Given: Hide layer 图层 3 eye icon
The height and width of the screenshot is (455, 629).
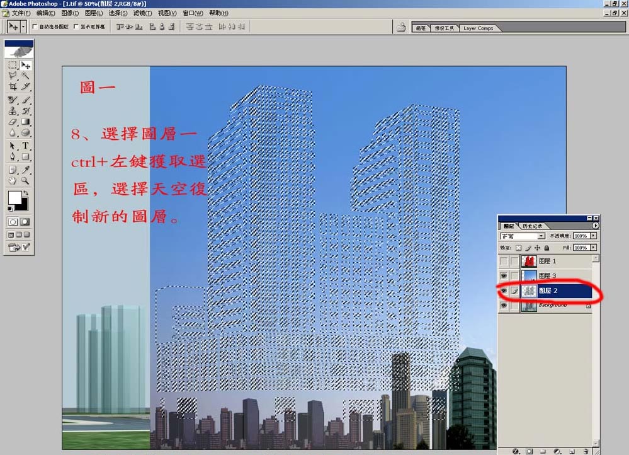Looking at the screenshot, I should pos(504,276).
